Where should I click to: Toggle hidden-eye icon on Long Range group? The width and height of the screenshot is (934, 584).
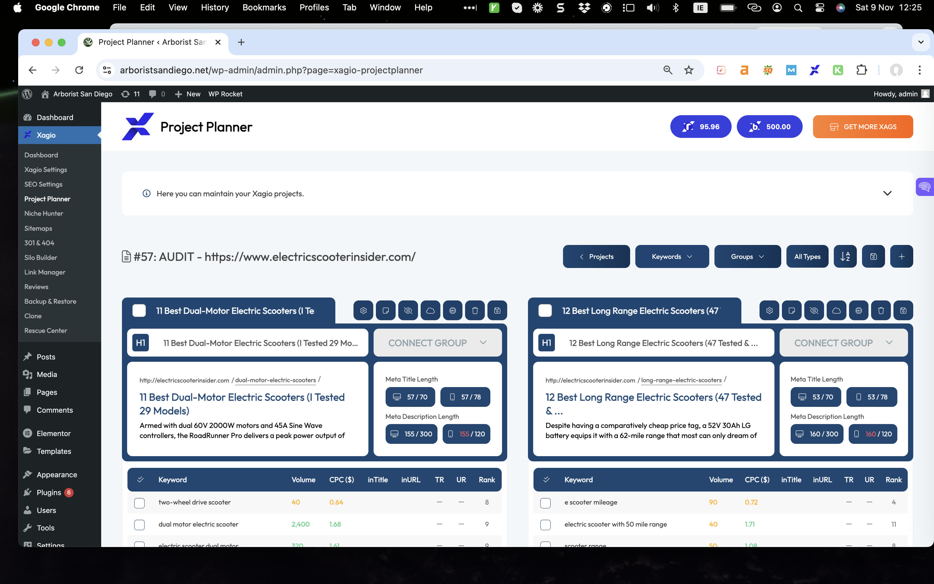[x=814, y=310]
